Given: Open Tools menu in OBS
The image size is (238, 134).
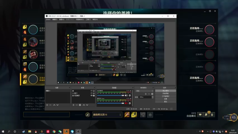Looking at the screenshot, I should [88, 19].
